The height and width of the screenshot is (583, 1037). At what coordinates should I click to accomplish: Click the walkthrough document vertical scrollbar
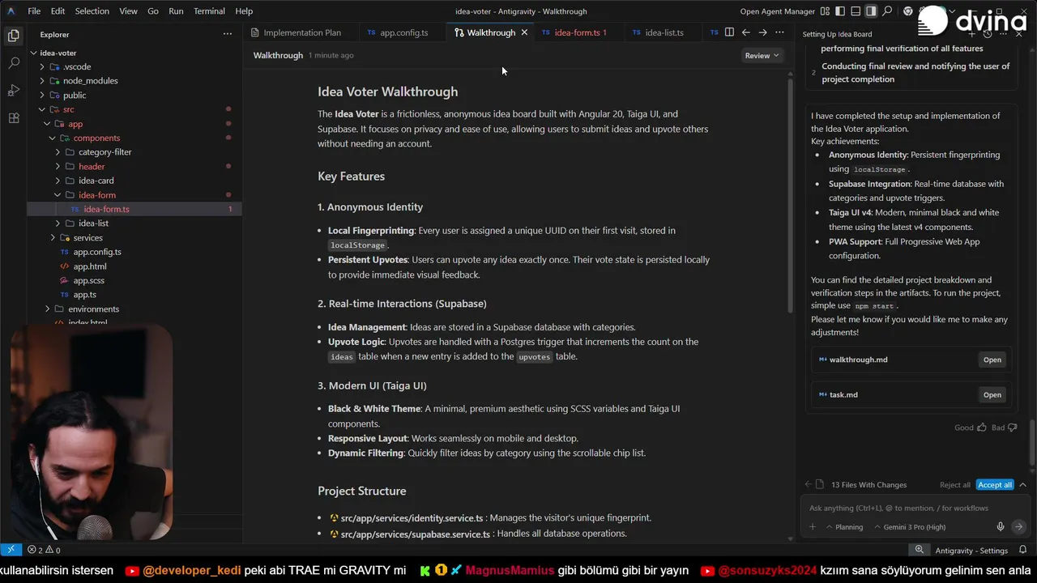click(791, 194)
